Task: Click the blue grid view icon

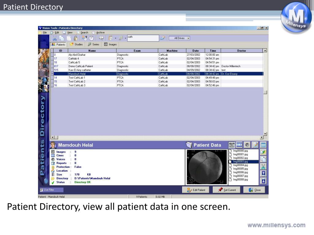Action: coord(263,145)
